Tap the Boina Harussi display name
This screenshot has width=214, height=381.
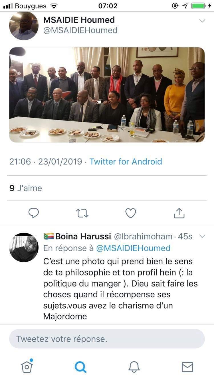coord(83,236)
